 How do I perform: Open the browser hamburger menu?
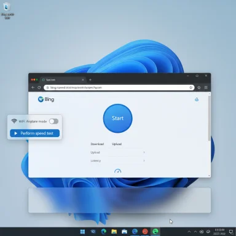[x=206, y=87]
